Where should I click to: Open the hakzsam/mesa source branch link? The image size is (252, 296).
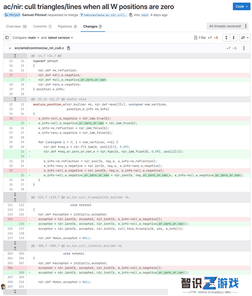coord(103,15)
